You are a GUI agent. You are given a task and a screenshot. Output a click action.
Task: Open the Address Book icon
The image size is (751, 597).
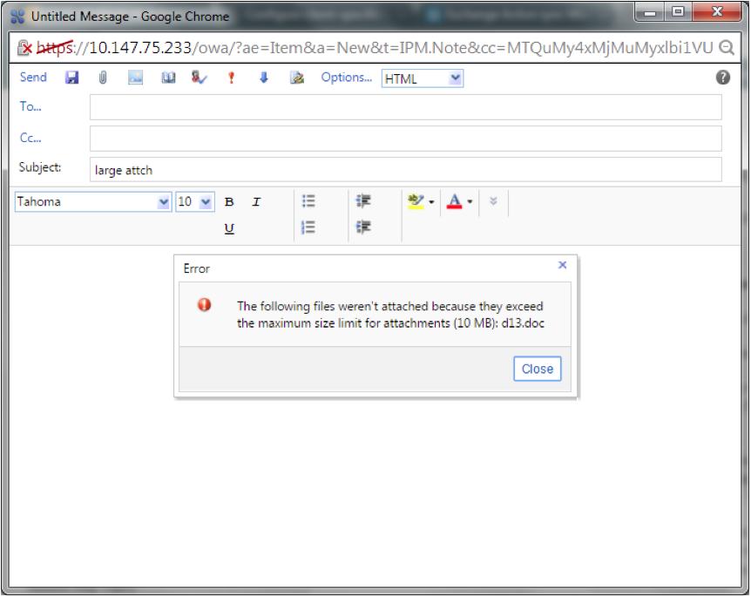(x=168, y=78)
